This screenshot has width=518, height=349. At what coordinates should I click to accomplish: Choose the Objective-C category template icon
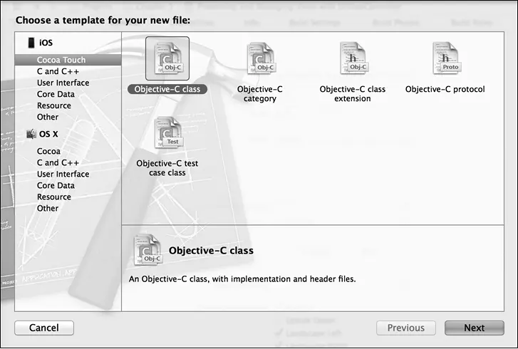[260, 58]
